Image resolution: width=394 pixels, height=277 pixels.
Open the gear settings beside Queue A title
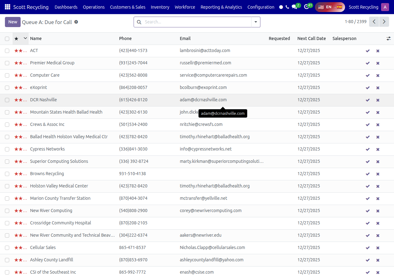[76, 22]
